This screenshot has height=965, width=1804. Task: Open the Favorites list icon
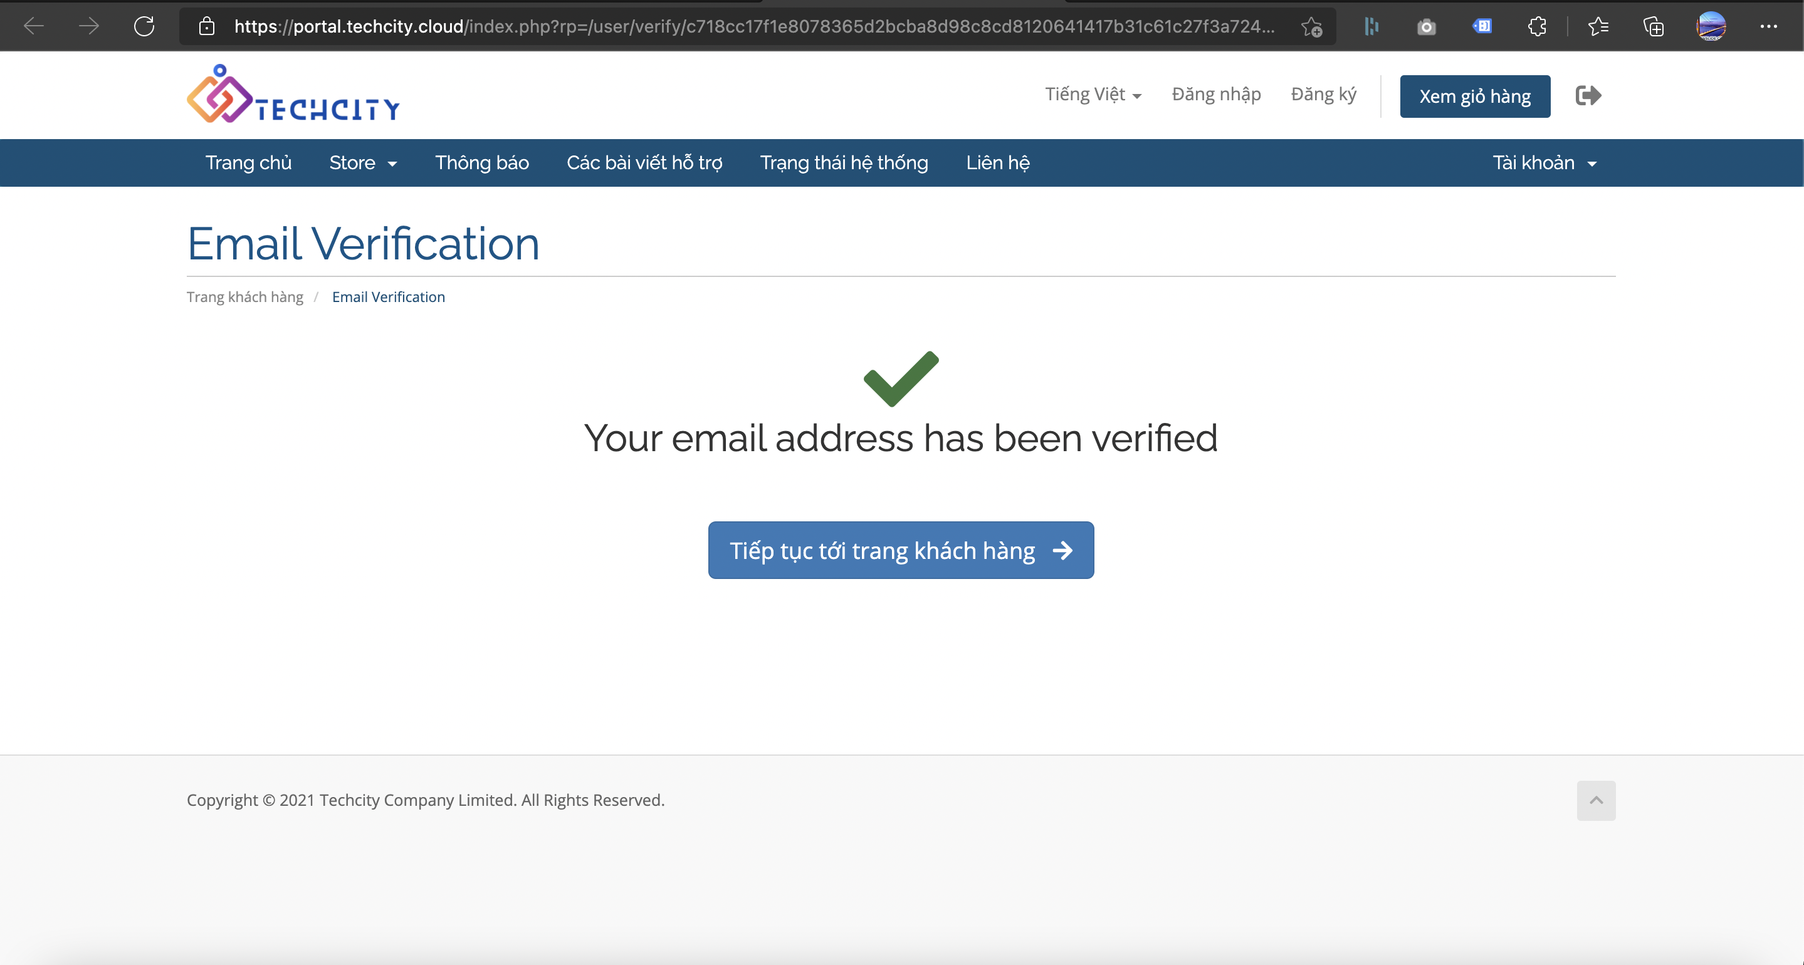[x=1598, y=26]
